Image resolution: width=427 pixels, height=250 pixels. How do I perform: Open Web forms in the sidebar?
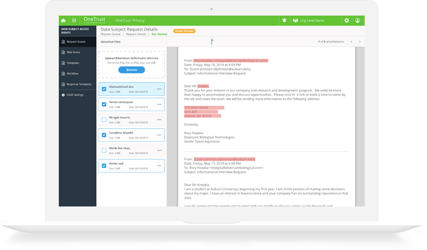(x=77, y=52)
